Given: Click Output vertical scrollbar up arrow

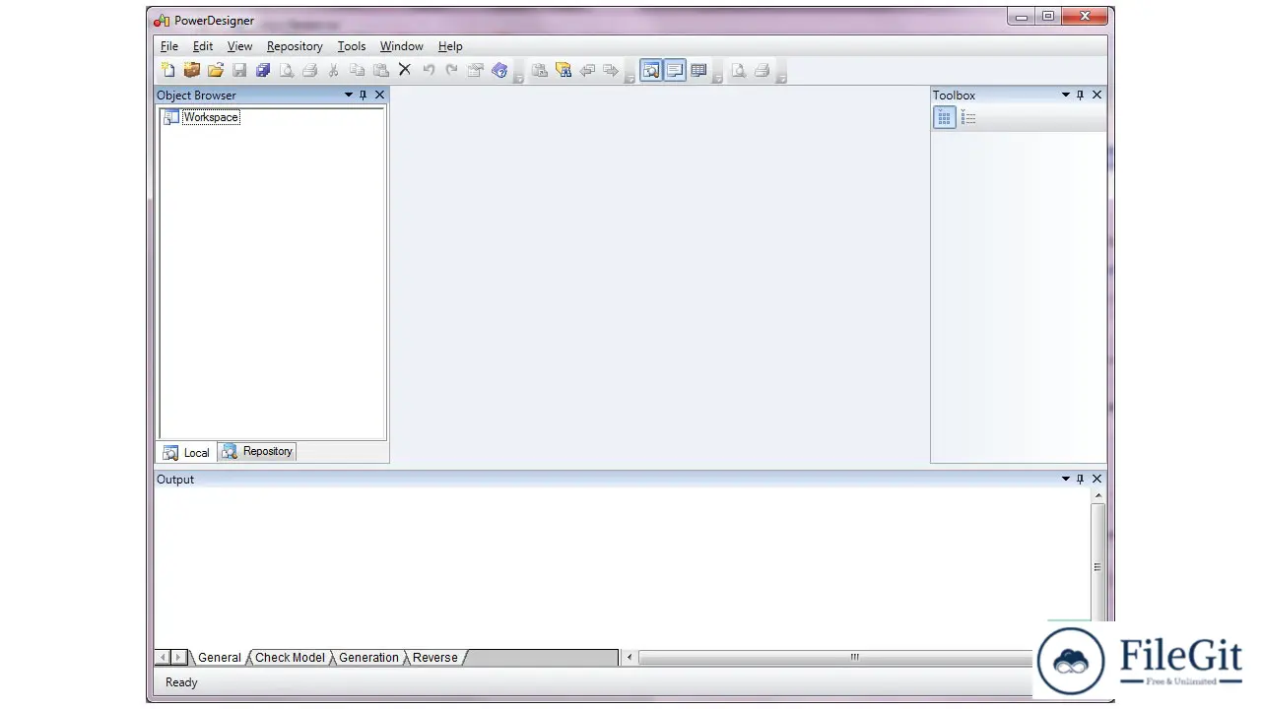Looking at the screenshot, I should pyautogui.click(x=1097, y=497).
